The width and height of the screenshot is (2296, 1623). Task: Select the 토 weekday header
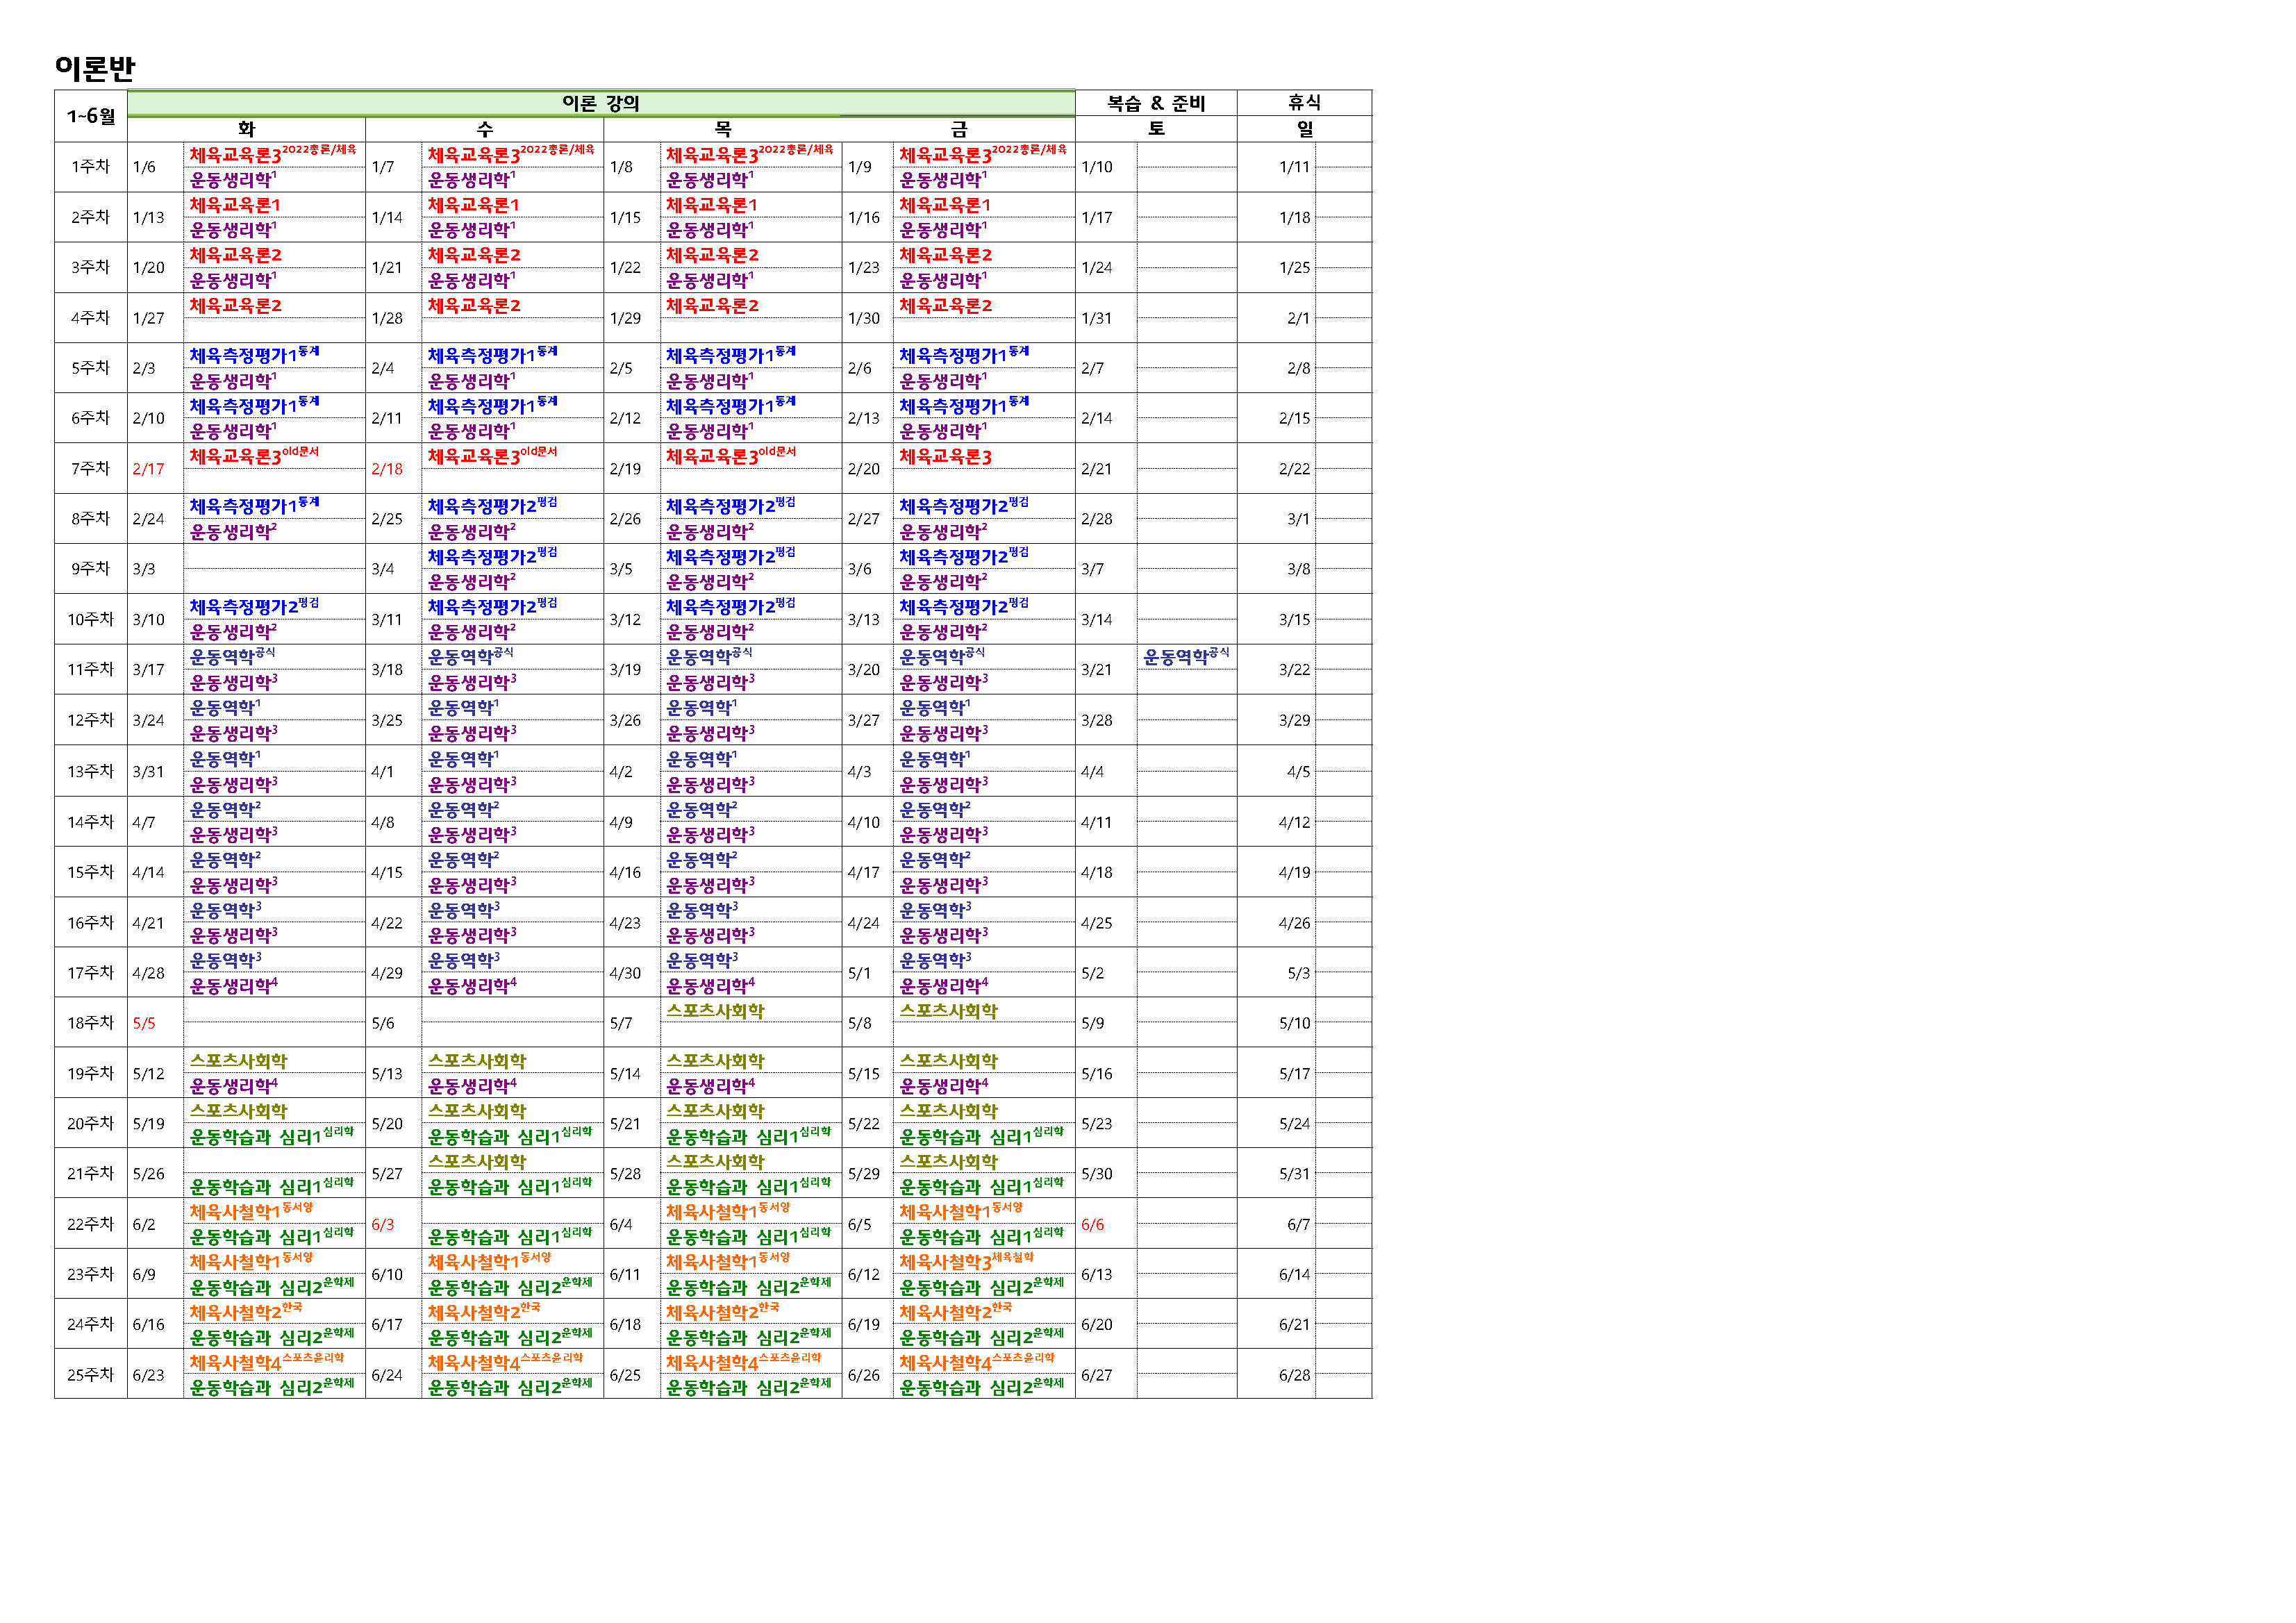click(1155, 129)
